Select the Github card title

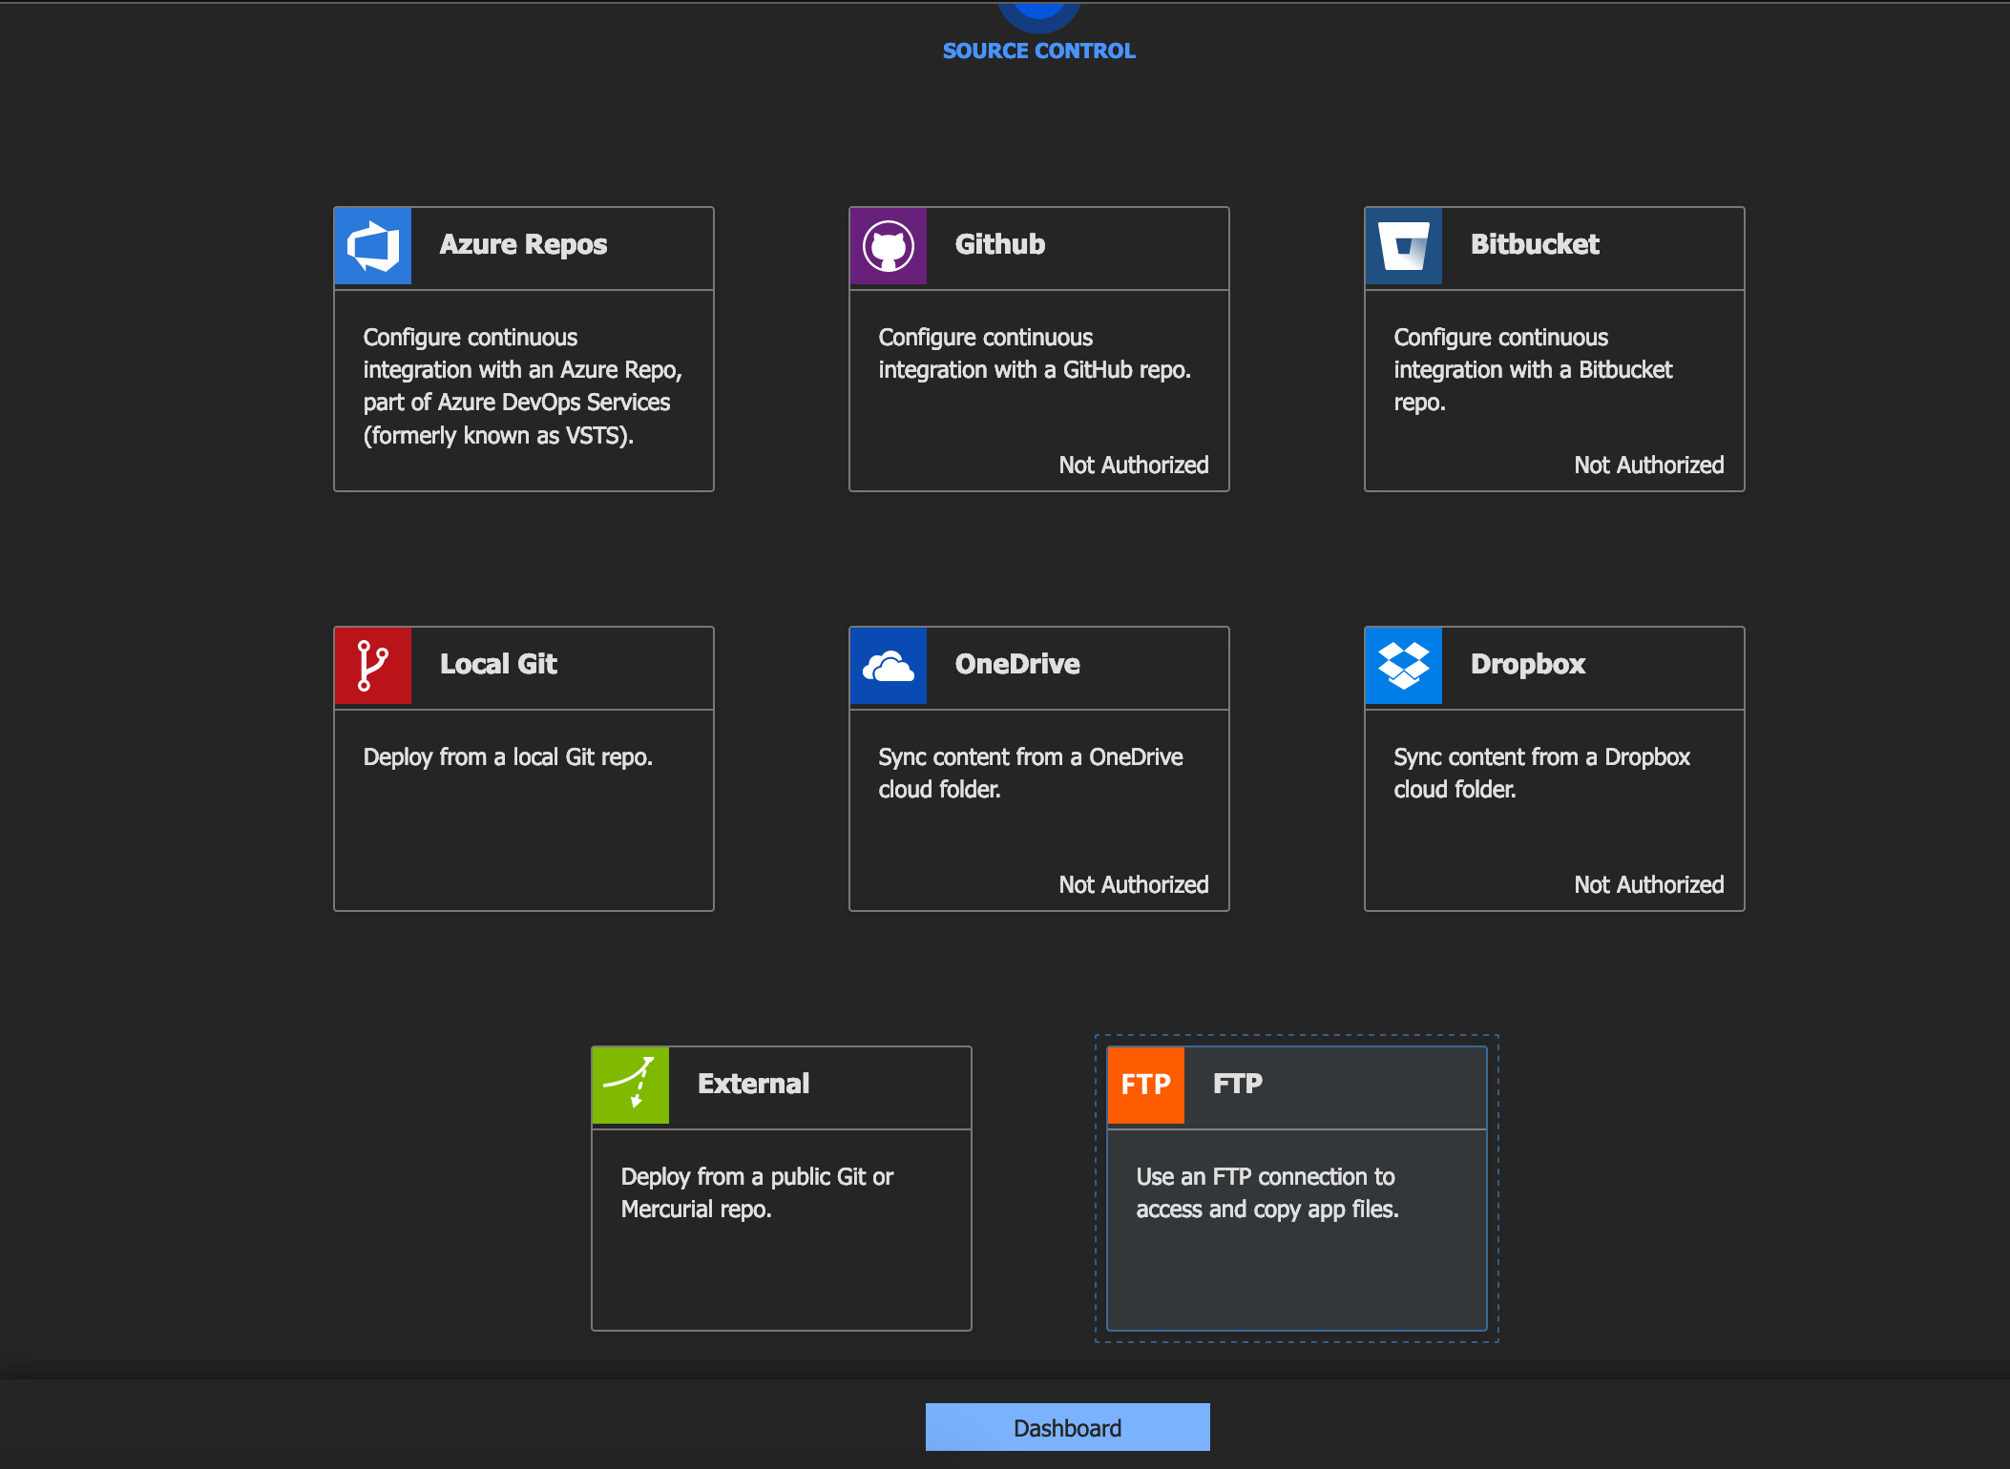(x=1000, y=244)
